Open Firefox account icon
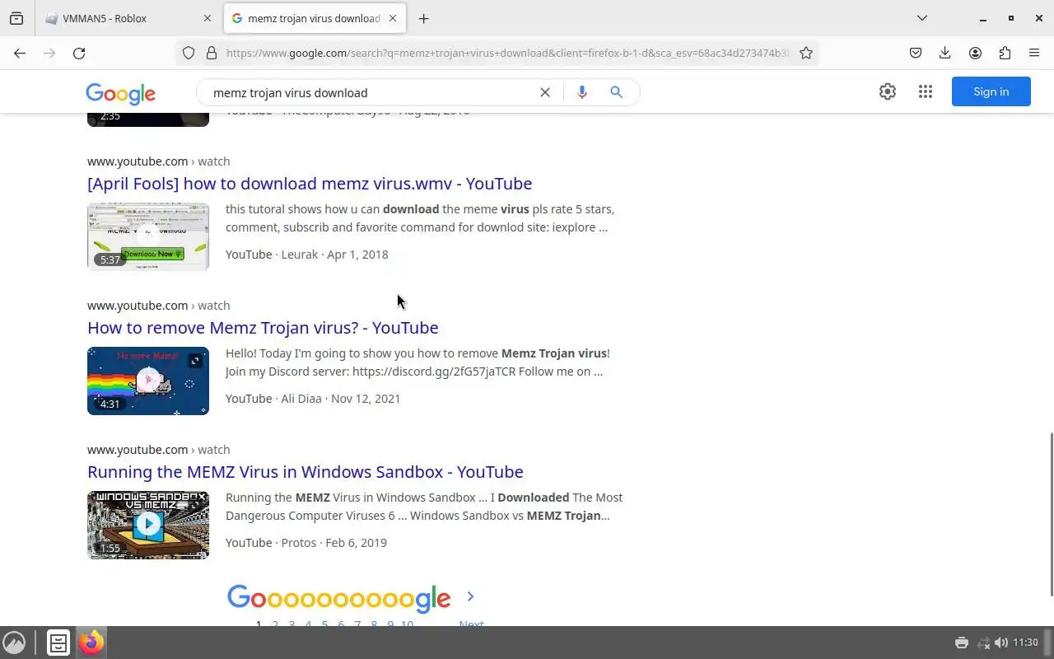This screenshot has width=1054, height=659. 975,53
